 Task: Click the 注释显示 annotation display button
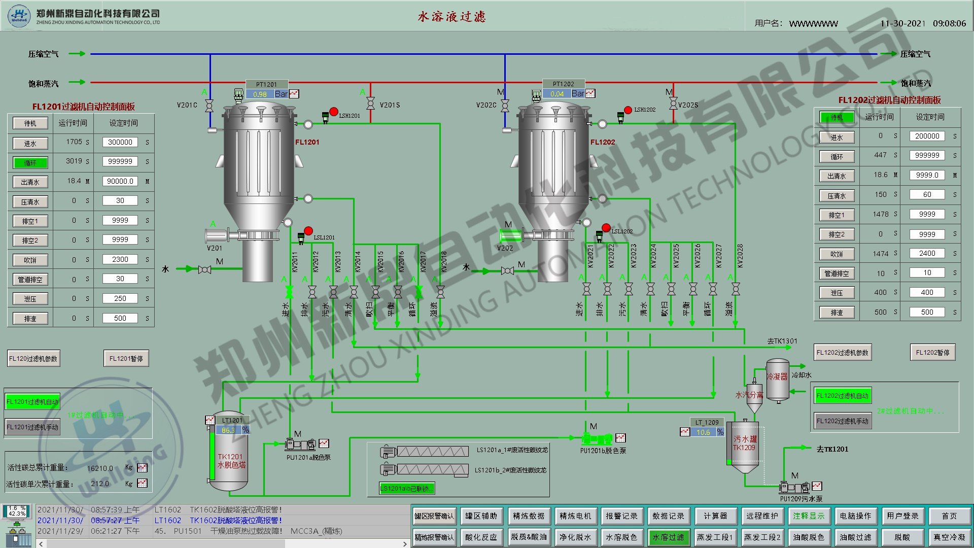point(809,516)
